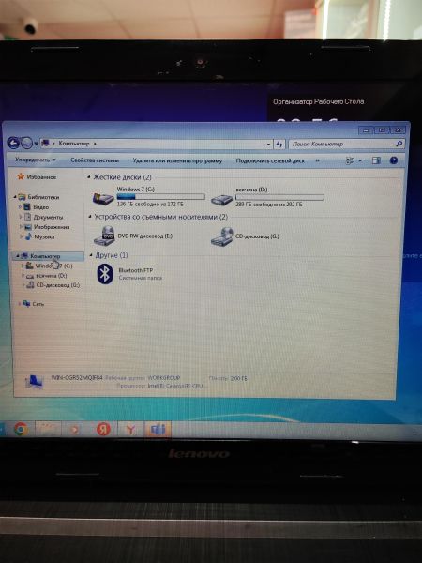Click Подключить сетевой диск button
The height and width of the screenshot is (563, 422).
point(270,160)
